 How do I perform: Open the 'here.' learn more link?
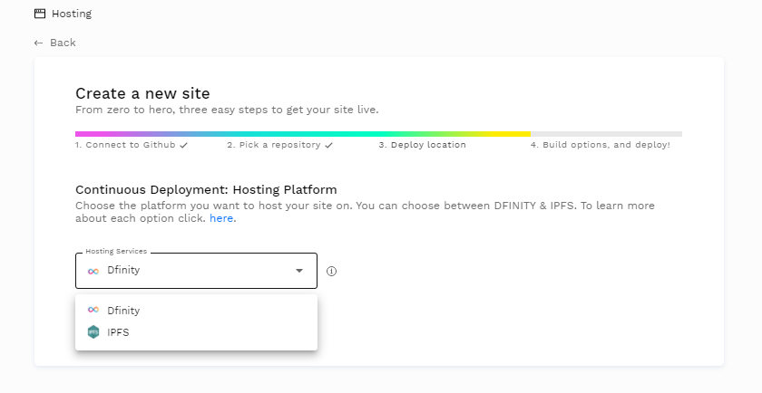point(222,218)
